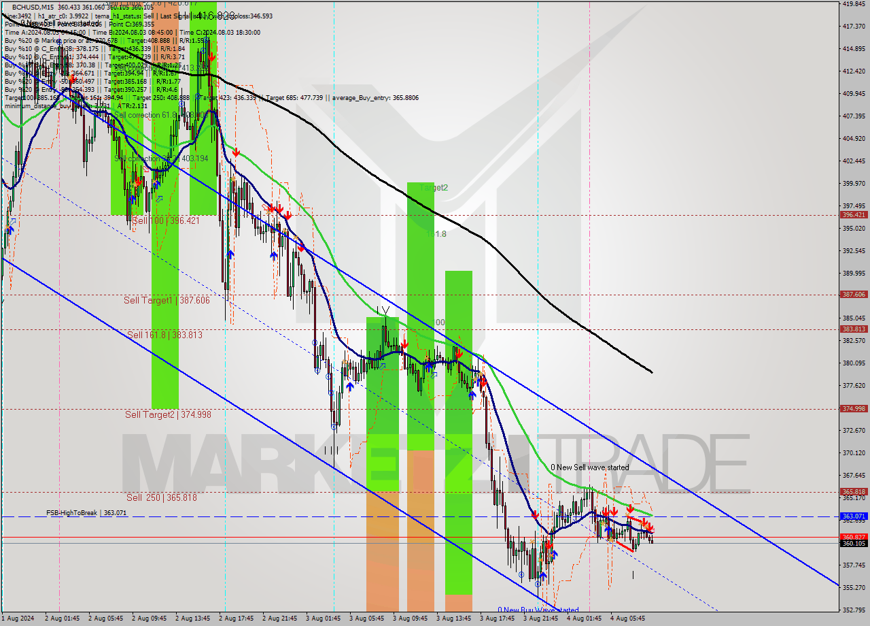Click the '3 Aug 17:45' time axis label

(496, 619)
